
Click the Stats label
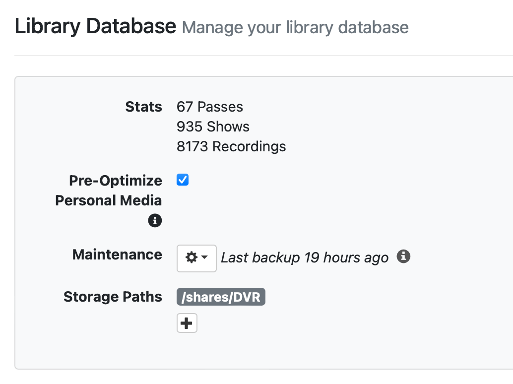point(143,107)
